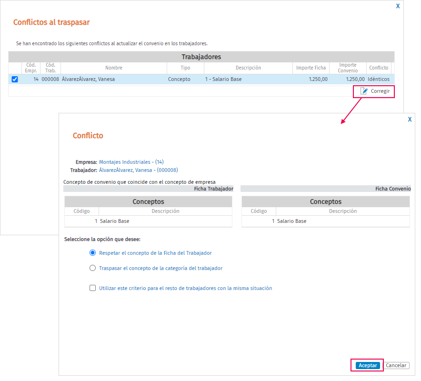Click the Corregir pencil icon
Image resolution: width=421 pixels, height=381 pixels.
click(364, 91)
